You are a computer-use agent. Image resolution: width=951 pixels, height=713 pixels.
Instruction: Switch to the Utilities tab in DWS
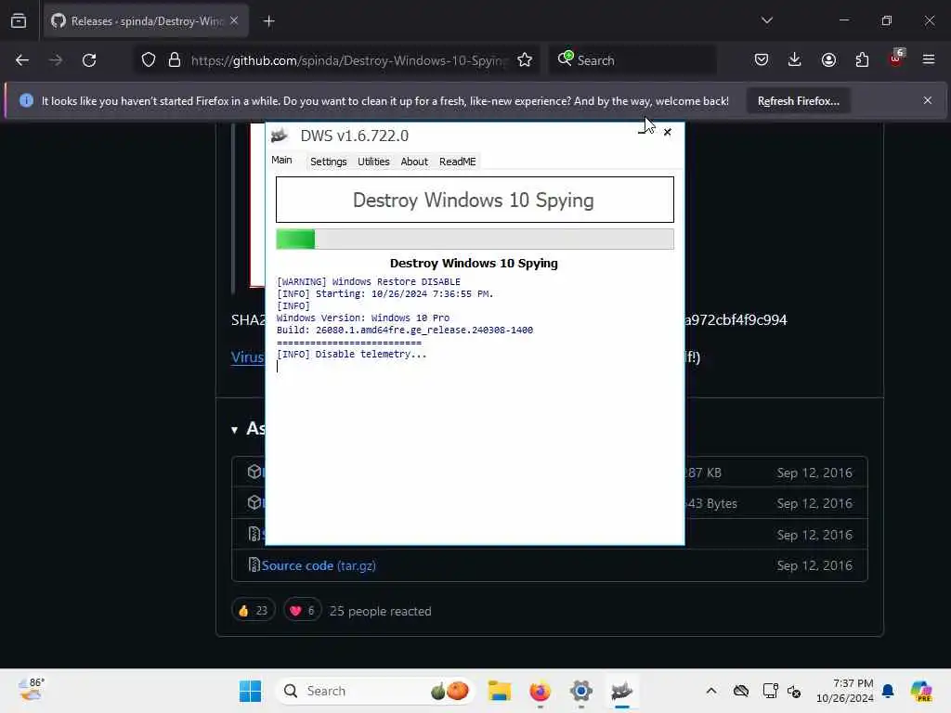click(x=373, y=162)
